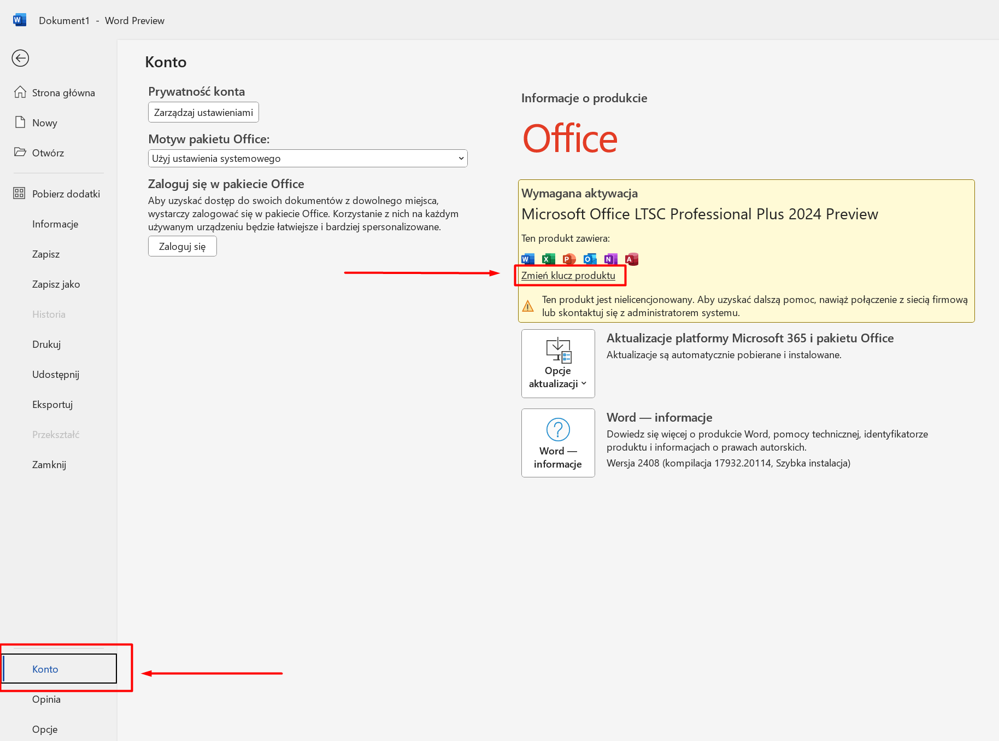Viewport: 999px width, 741px height.
Task: Click Zmień klucz produktu link
Action: (568, 275)
